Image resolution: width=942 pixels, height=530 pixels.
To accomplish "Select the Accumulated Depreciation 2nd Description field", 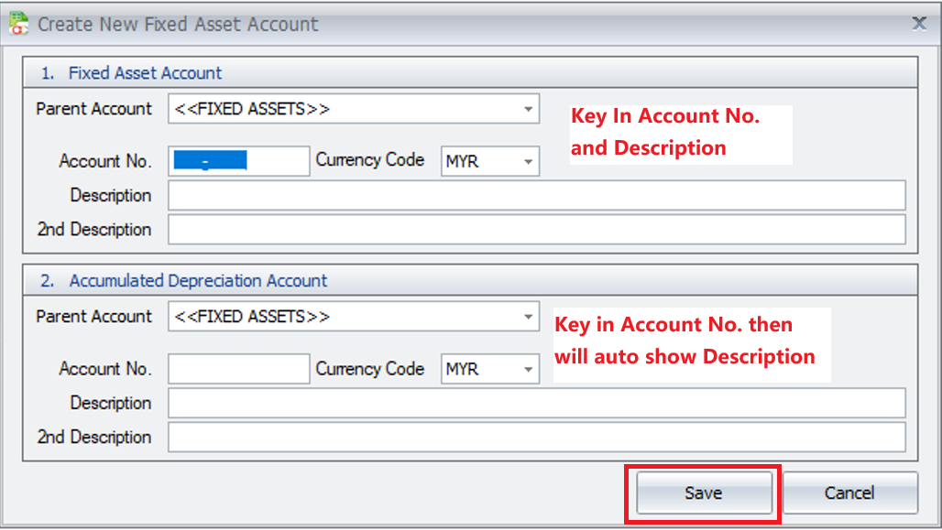I will coord(536,437).
